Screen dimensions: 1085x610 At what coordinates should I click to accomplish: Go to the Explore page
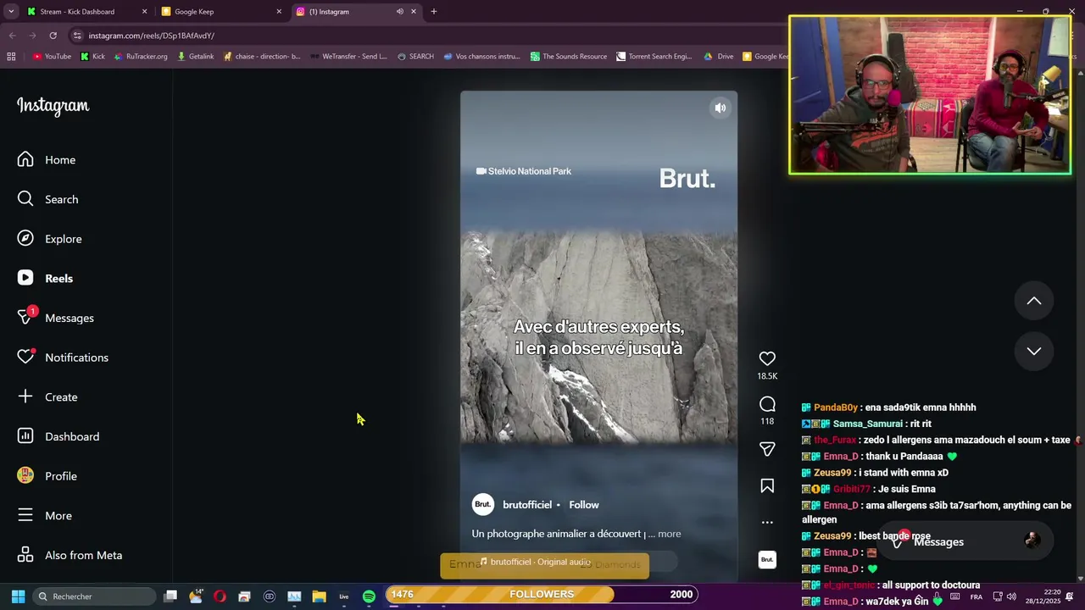[x=49, y=239]
